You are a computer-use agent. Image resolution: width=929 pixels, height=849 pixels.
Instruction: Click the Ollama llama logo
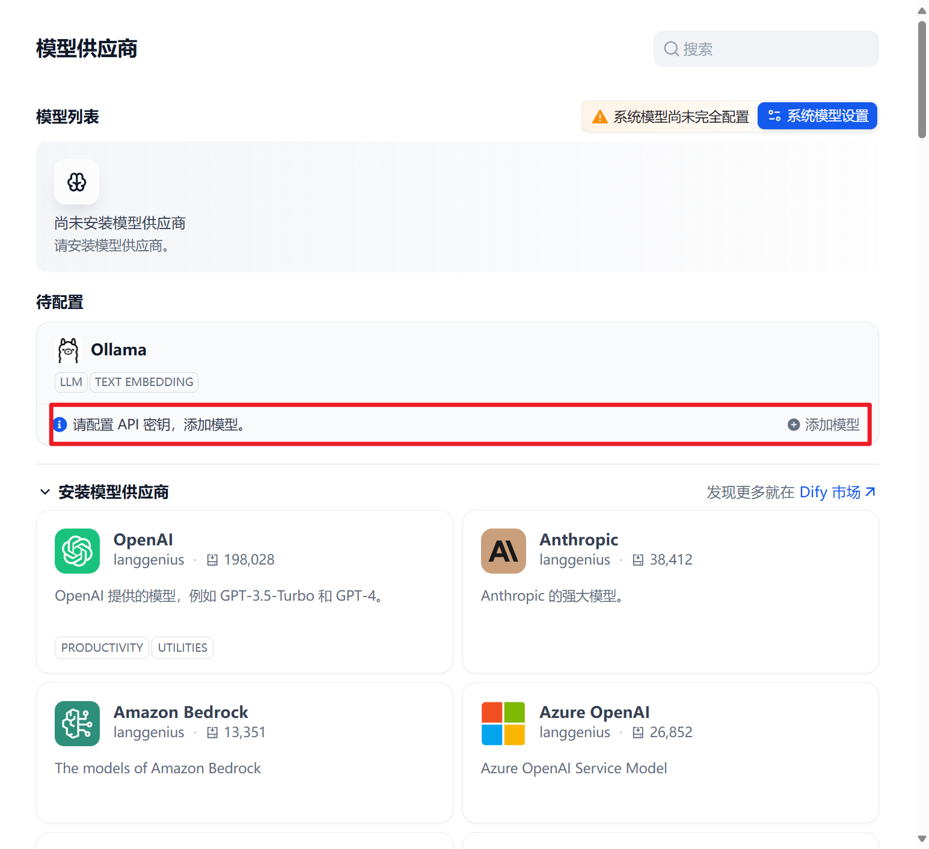[x=68, y=350]
